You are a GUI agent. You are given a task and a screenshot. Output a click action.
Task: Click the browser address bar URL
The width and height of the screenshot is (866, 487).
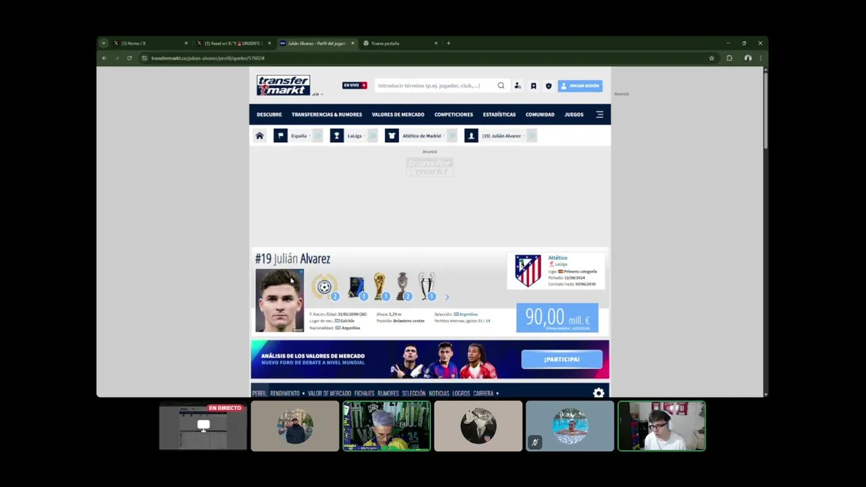click(x=208, y=58)
